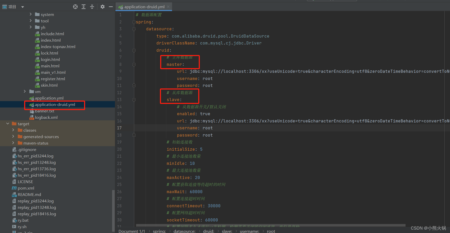450x233 pixels.
Task: Expand the tool folder
Action: (x=31, y=21)
